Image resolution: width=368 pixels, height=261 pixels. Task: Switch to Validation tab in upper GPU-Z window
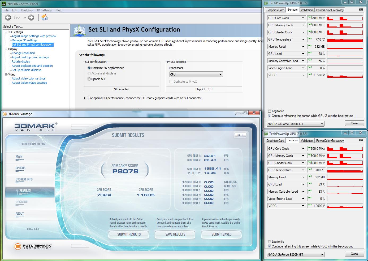pos(307,10)
